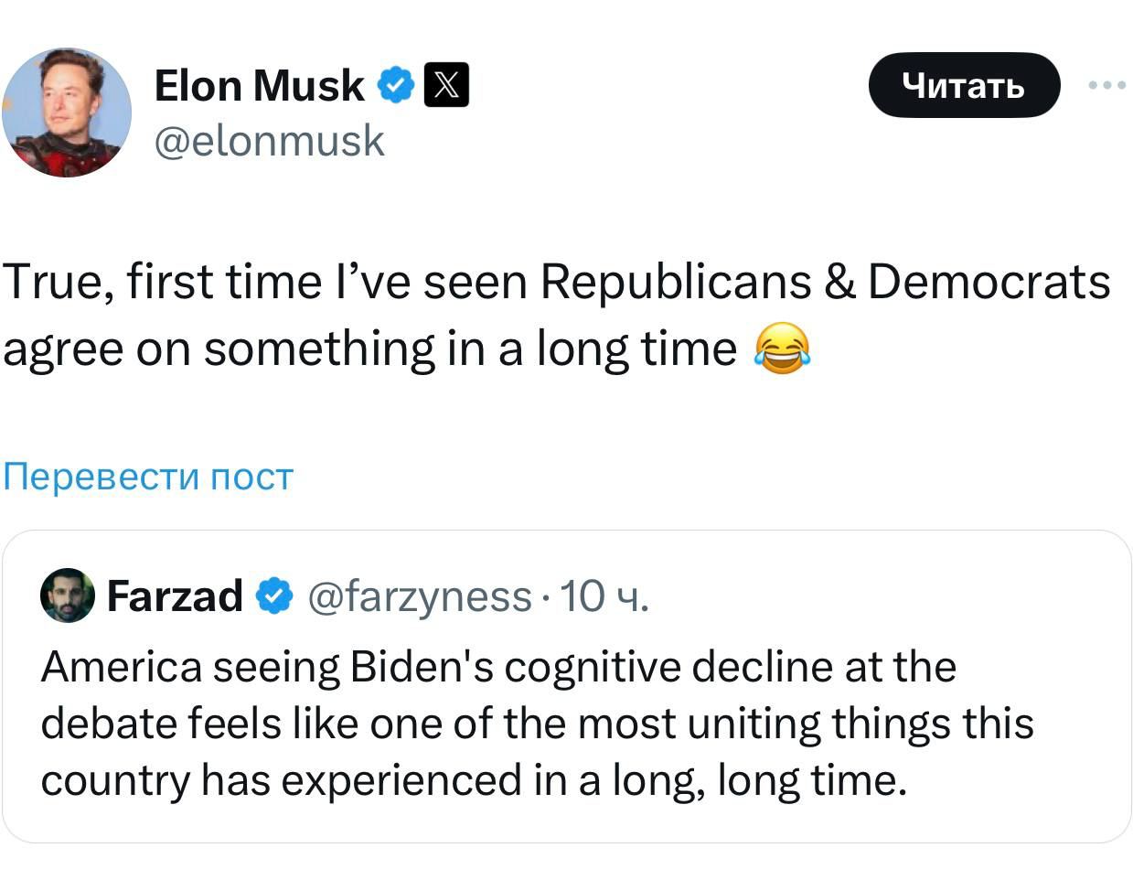Click the 10 ч. timestamp
Screen dimensions: 1133x869
coord(604,596)
